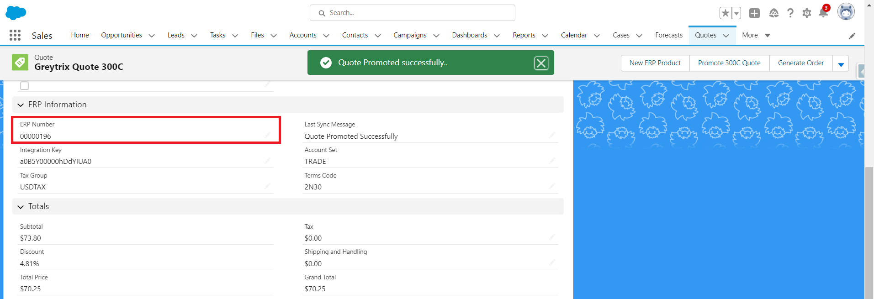The image size is (874, 299).
Task: Open the Quotes tab dropdown chevron
Action: point(726,36)
